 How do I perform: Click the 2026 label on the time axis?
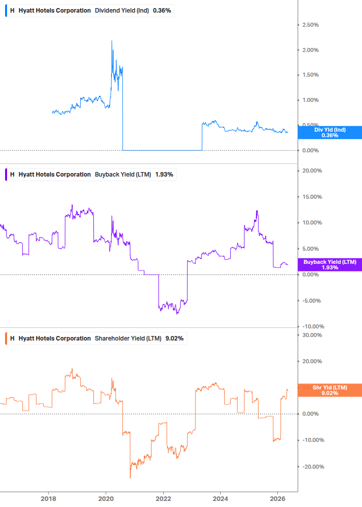click(x=278, y=498)
